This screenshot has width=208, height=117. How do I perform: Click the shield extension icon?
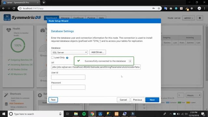192,8
